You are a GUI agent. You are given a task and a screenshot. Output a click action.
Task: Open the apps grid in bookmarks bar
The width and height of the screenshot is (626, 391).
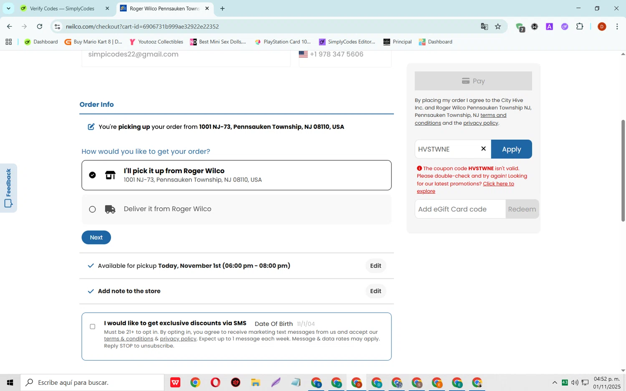[9, 42]
